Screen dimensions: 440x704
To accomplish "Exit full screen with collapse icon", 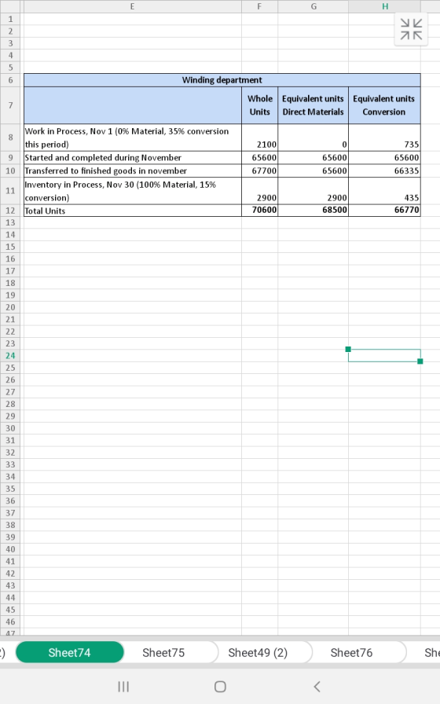I will pyautogui.click(x=411, y=29).
